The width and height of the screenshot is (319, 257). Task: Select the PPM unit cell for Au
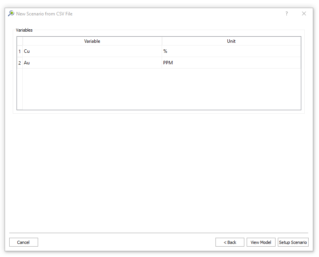click(x=231, y=63)
